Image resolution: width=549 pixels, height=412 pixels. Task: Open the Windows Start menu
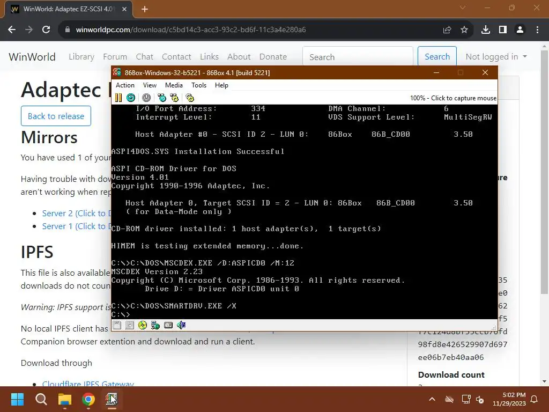[x=17, y=399]
